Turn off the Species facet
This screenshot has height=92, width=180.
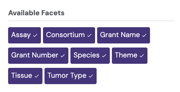coord(90,56)
